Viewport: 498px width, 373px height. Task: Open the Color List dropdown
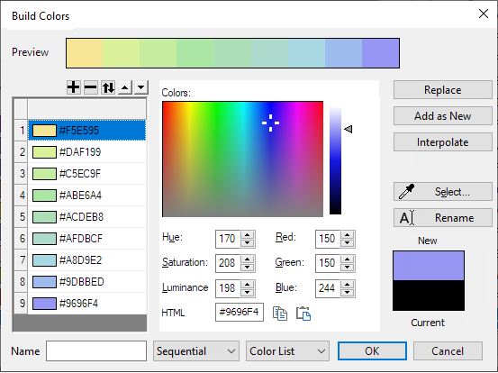287,351
